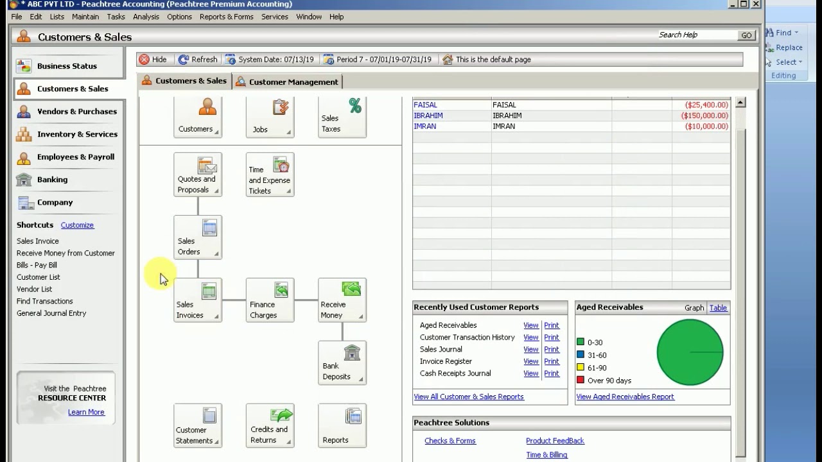Open the Jobs icon
This screenshot has height=462, width=822.
click(x=270, y=117)
